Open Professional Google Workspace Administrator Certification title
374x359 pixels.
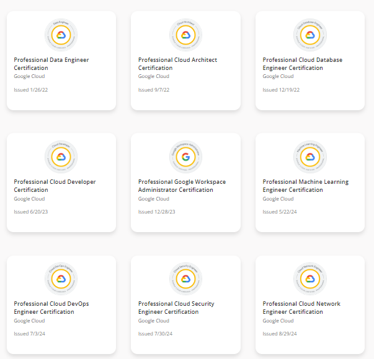(x=182, y=186)
